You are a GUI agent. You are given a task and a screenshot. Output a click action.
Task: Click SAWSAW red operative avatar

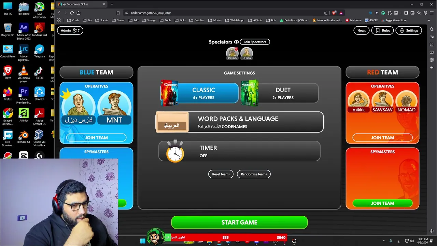pyautogui.click(x=382, y=102)
